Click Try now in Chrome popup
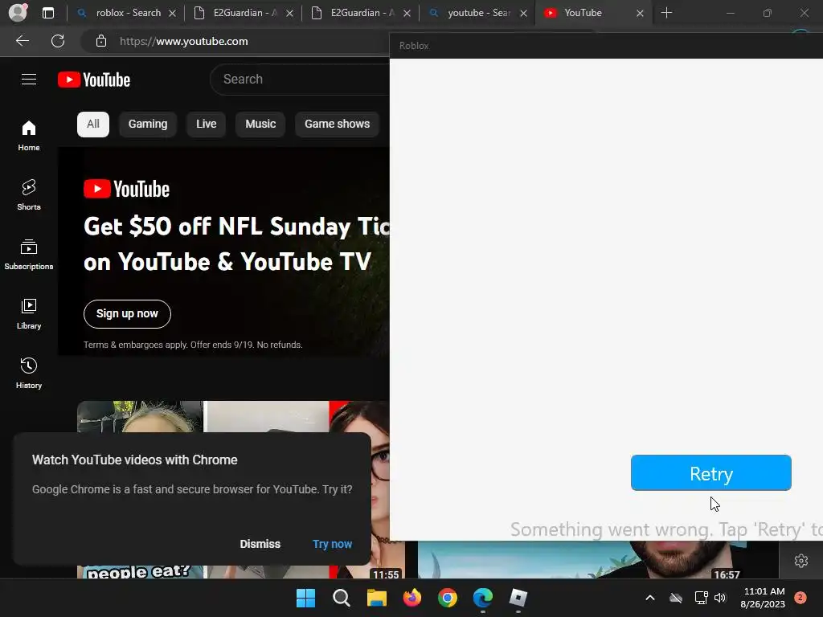The width and height of the screenshot is (823, 617). [x=332, y=544]
